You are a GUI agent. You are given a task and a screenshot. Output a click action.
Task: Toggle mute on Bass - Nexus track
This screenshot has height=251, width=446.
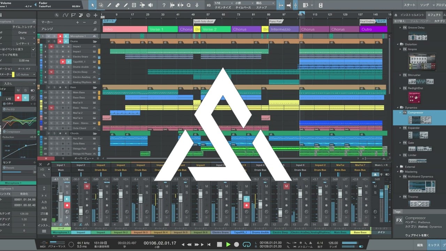tap(51, 108)
